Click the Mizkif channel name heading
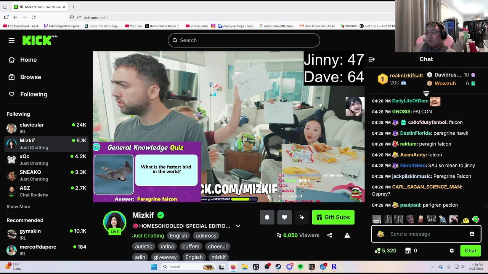This screenshot has height=274, width=488. click(143, 215)
